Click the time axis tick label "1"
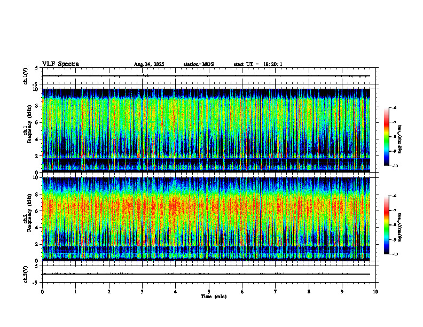The image size is (423, 327). click(x=75, y=292)
